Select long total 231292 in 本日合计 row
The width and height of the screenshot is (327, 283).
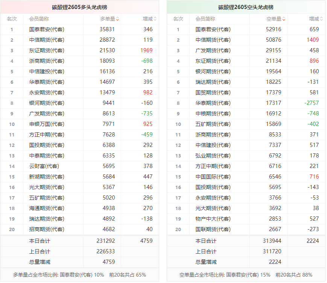[106, 241]
